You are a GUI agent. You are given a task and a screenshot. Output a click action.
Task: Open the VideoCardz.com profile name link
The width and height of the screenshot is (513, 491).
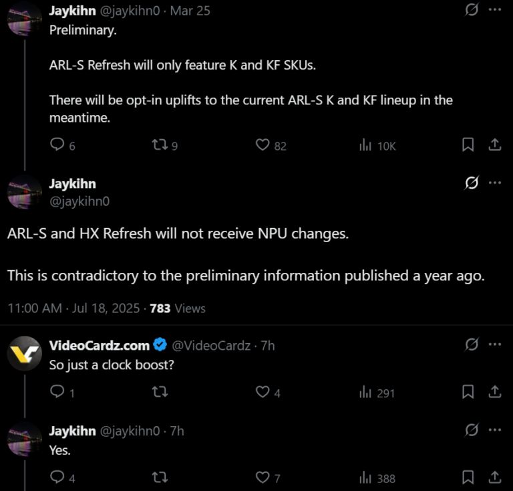click(99, 345)
